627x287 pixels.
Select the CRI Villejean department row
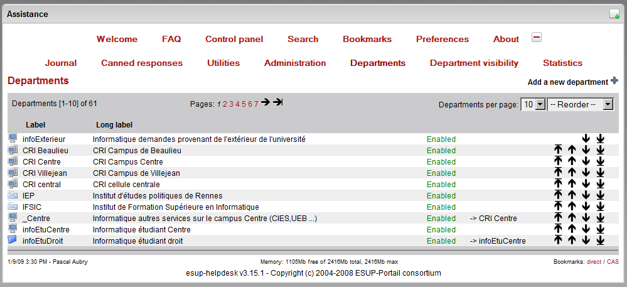pyautogui.click(x=45, y=173)
